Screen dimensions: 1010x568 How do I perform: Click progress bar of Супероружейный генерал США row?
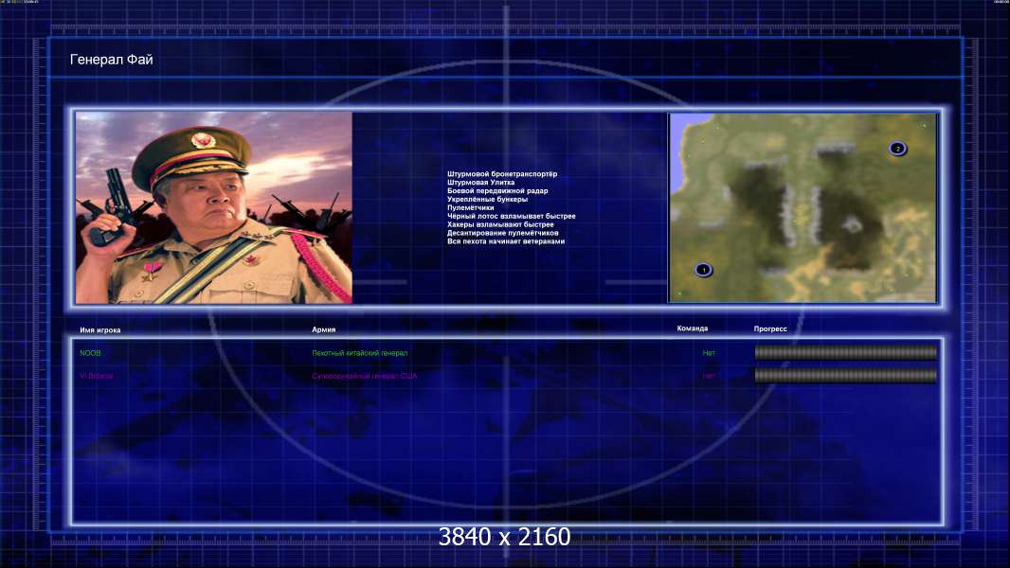click(x=845, y=376)
